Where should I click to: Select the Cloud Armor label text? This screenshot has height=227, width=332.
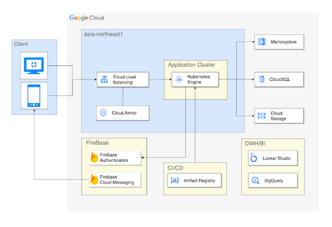[124, 113]
